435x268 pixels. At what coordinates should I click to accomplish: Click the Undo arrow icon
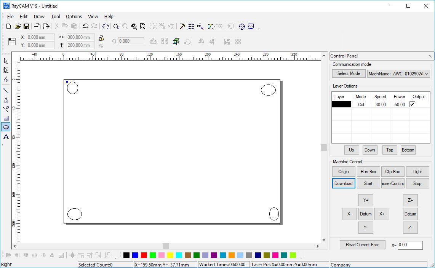pyautogui.click(x=85, y=26)
